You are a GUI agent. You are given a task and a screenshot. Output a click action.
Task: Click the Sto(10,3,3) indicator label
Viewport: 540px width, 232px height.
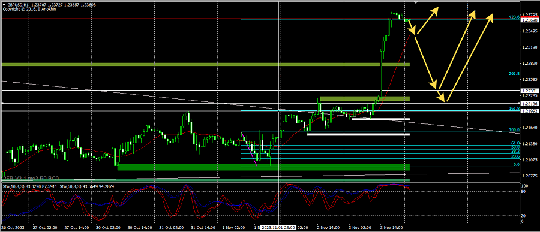(11, 186)
